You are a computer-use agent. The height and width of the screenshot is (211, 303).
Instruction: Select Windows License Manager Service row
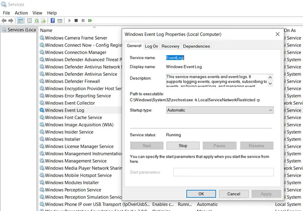point(79,146)
